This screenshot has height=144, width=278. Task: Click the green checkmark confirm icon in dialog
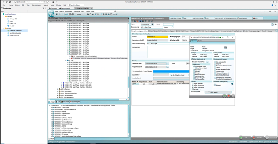pyautogui.click(x=224, y=96)
